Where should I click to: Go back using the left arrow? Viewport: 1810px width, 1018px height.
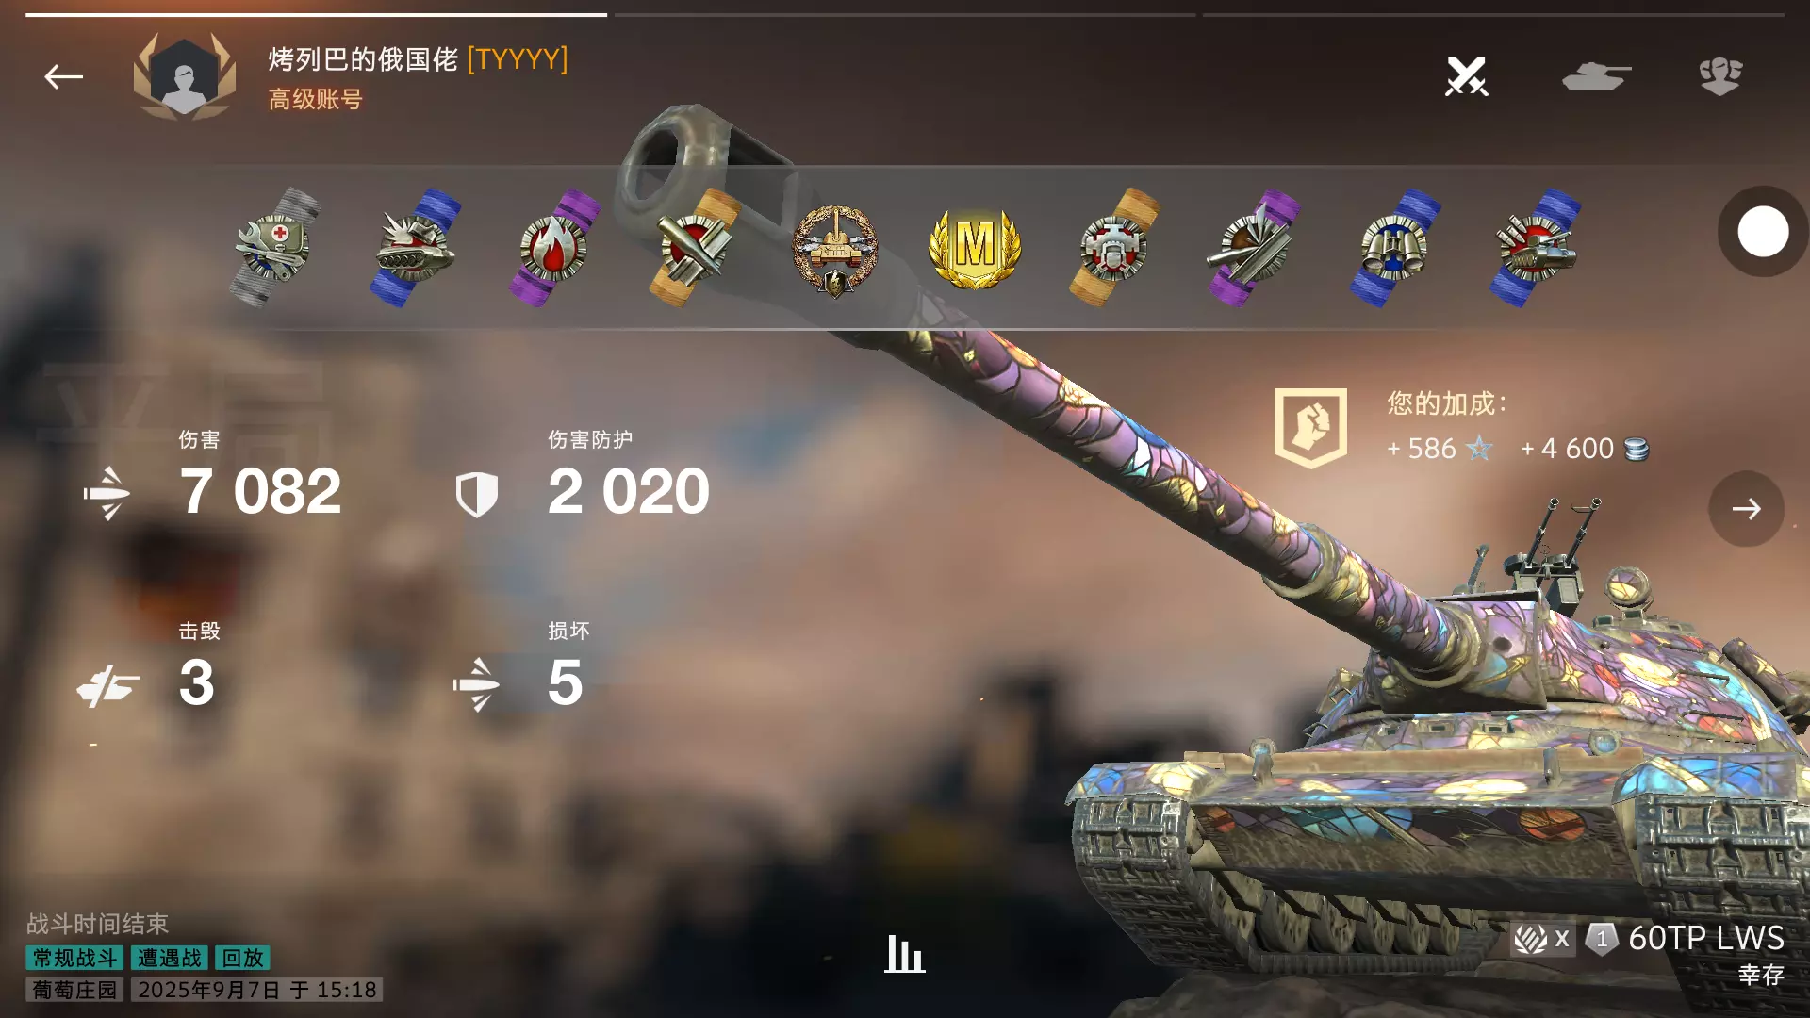tap(64, 76)
